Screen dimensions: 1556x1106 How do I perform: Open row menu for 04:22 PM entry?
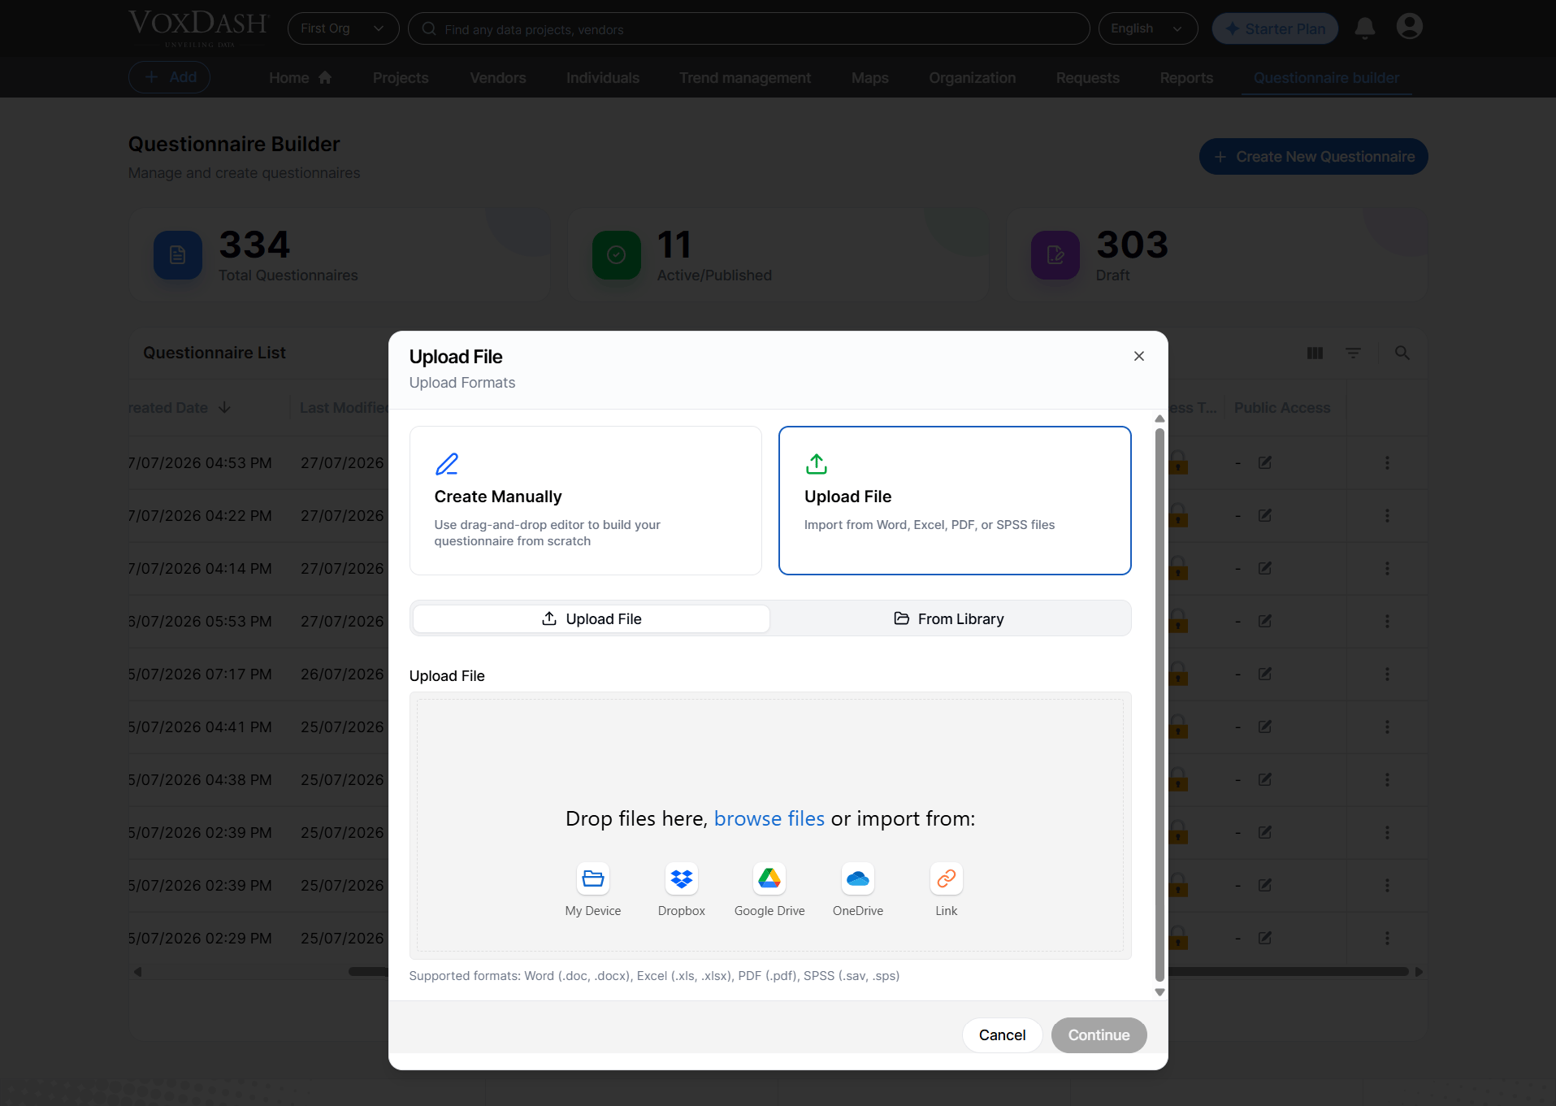click(x=1387, y=515)
